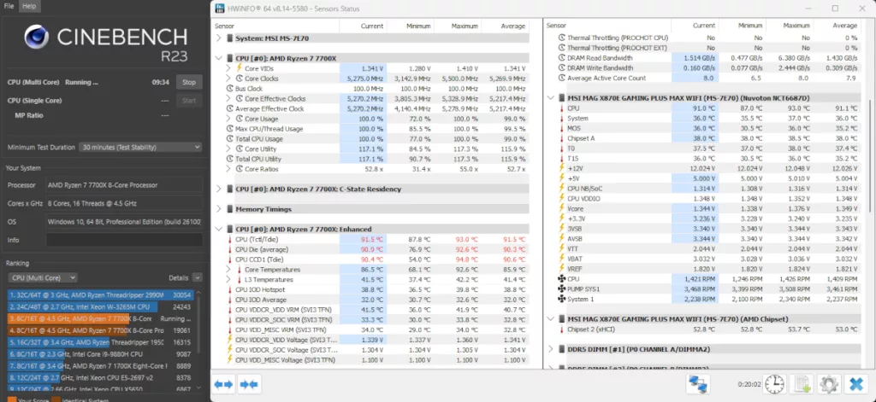Click the fan icon beside PUMP SYS1
The width and height of the screenshot is (876, 402).
[x=561, y=288]
